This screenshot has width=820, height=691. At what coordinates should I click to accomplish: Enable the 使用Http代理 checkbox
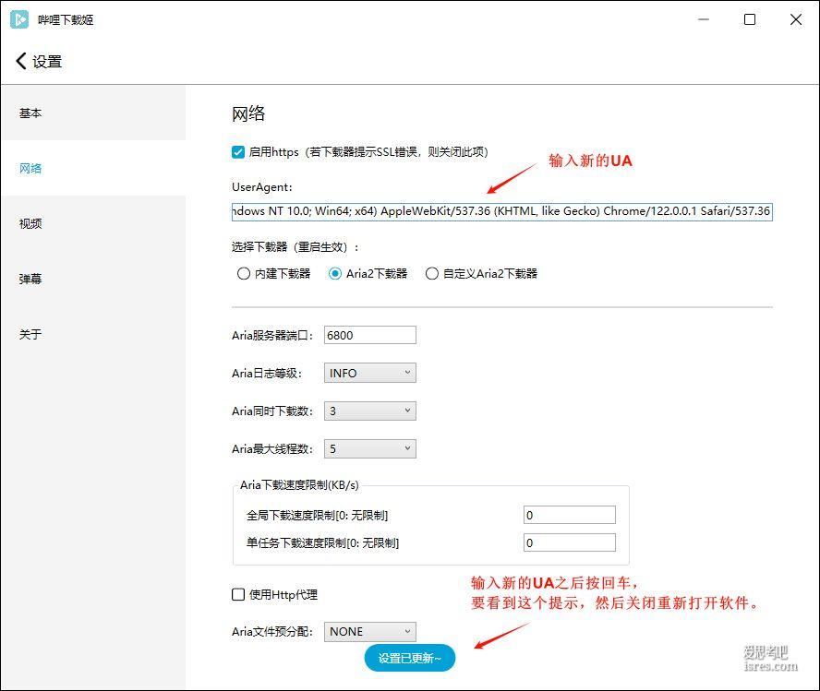click(x=238, y=595)
